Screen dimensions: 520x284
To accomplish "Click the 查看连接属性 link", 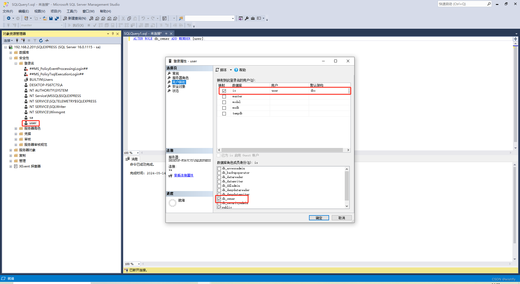I will pyautogui.click(x=184, y=175).
